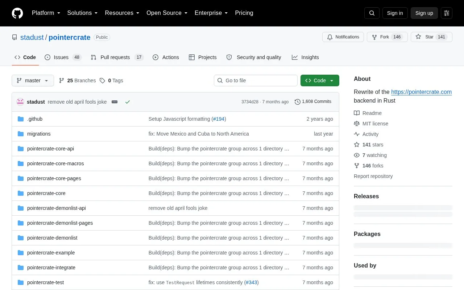Screen dimensions: 464x290
Task: Click the book icon next to Readme
Action: click(x=357, y=113)
